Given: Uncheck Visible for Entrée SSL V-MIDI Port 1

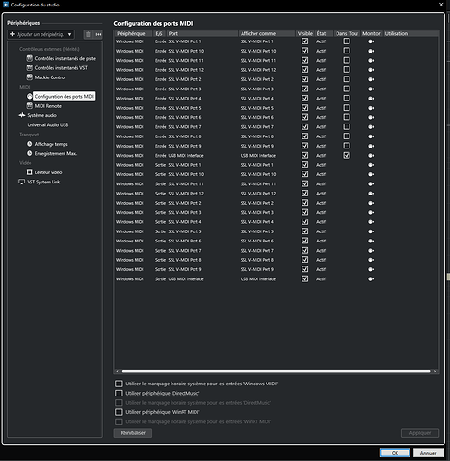Looking at the screenshot, I should 304,41.
